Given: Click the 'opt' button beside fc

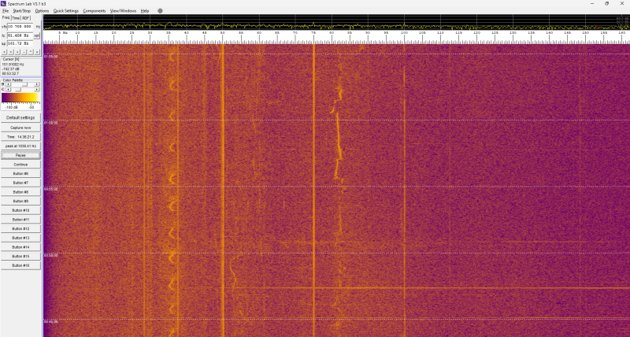Looking at the screenshot, I should click(x=36, y=35).
